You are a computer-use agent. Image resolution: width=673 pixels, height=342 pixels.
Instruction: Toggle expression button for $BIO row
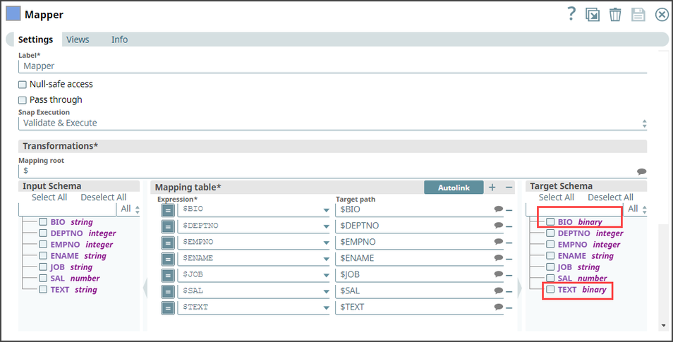168,209
